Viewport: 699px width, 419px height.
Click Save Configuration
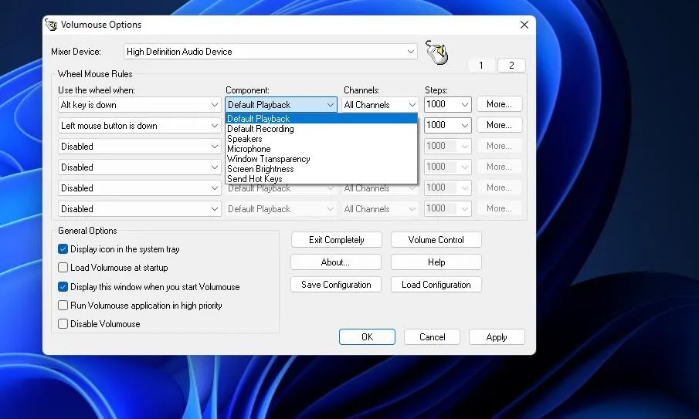[336, 285]
